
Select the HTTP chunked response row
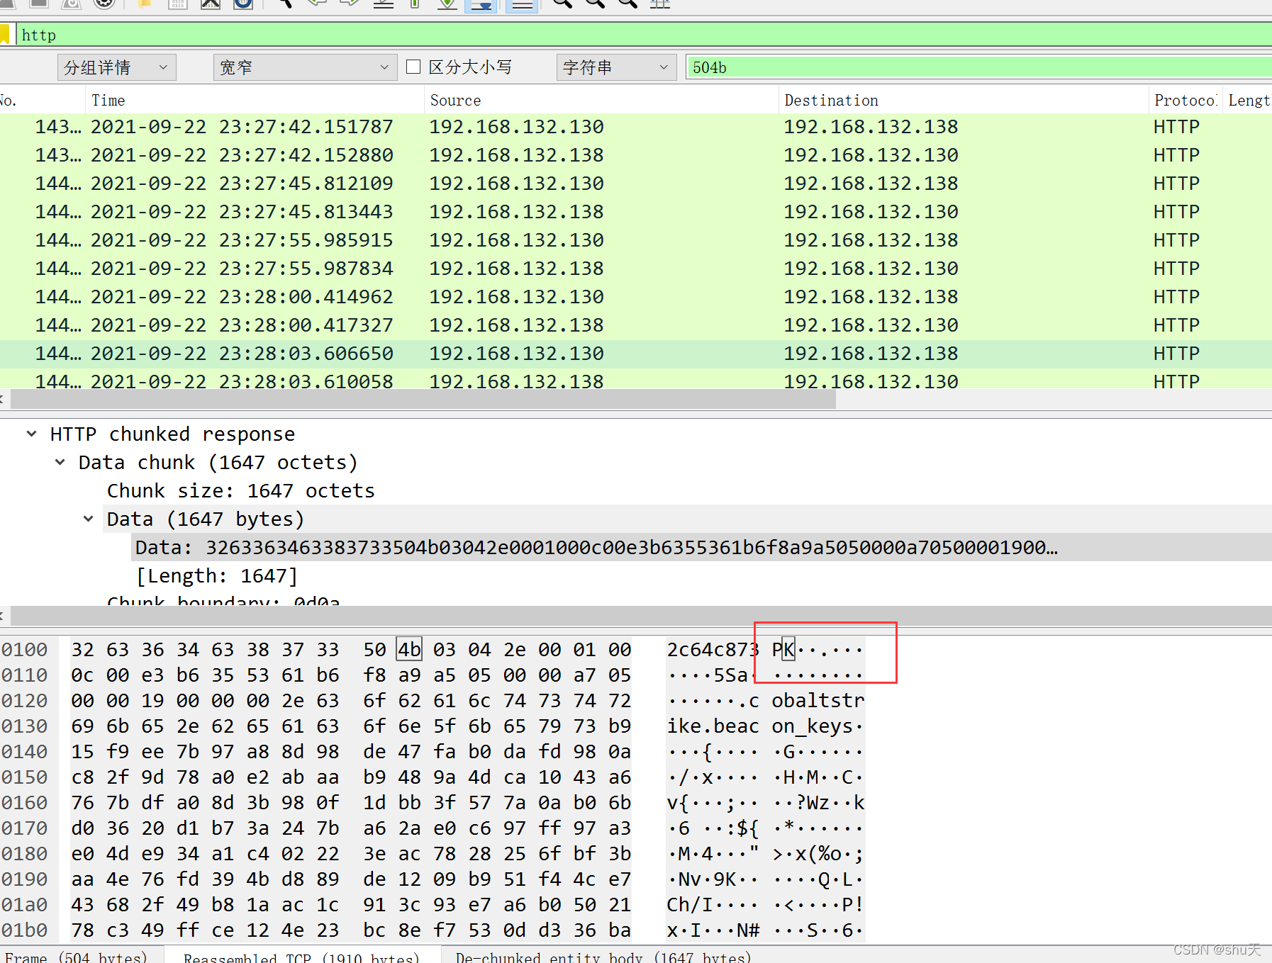tap(172, 434)
